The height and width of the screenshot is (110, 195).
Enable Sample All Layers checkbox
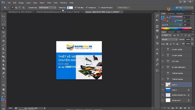(x=99, y=7)
